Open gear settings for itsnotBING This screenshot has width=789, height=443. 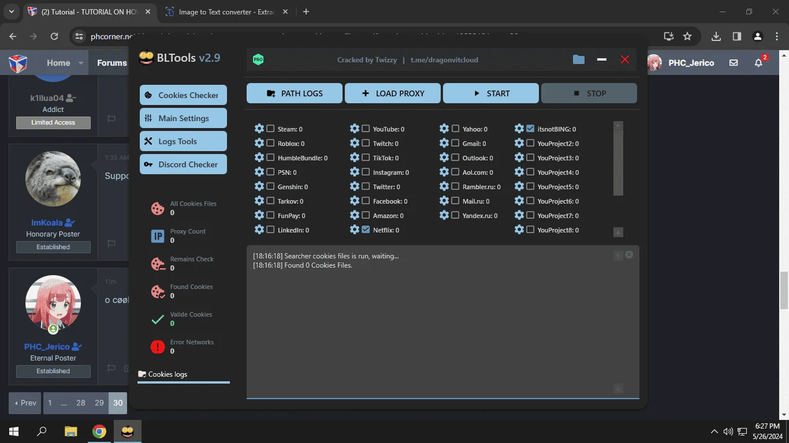pyautogui.click(x=519, y=129)
